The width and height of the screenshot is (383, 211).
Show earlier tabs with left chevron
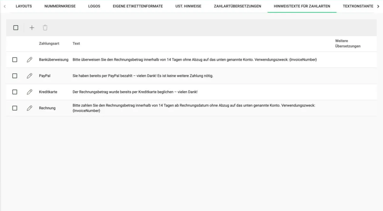pyautogui.click(x=5, y=6)
